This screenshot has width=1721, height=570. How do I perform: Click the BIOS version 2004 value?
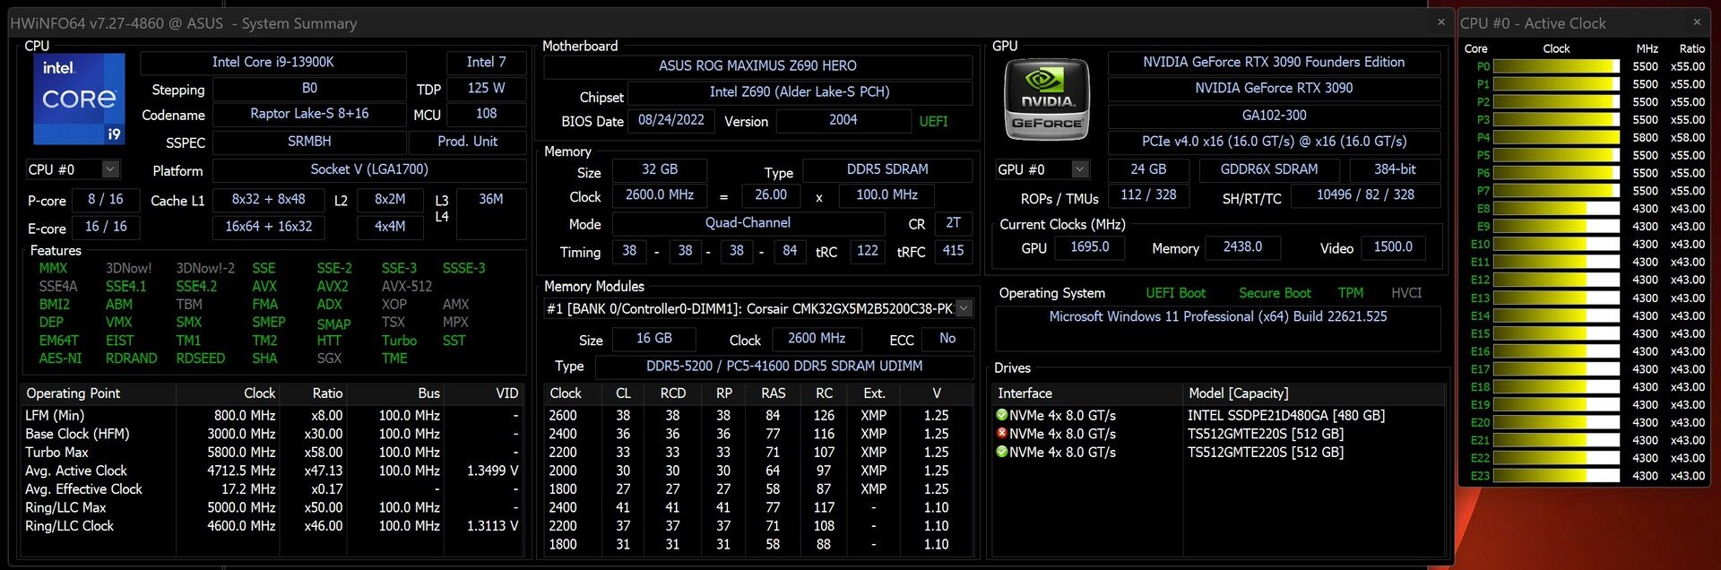[x=843, y=120]
